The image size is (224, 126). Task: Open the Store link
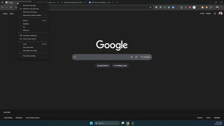click(x=12, y=14)
